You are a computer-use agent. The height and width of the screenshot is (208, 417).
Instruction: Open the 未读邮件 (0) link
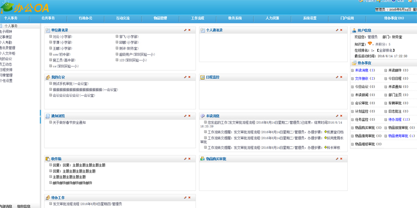pos(398,70)
